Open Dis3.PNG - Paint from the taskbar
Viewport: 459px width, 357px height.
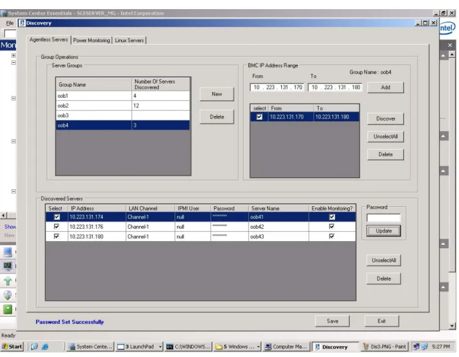pyautogui.click(x=385, y=347)
